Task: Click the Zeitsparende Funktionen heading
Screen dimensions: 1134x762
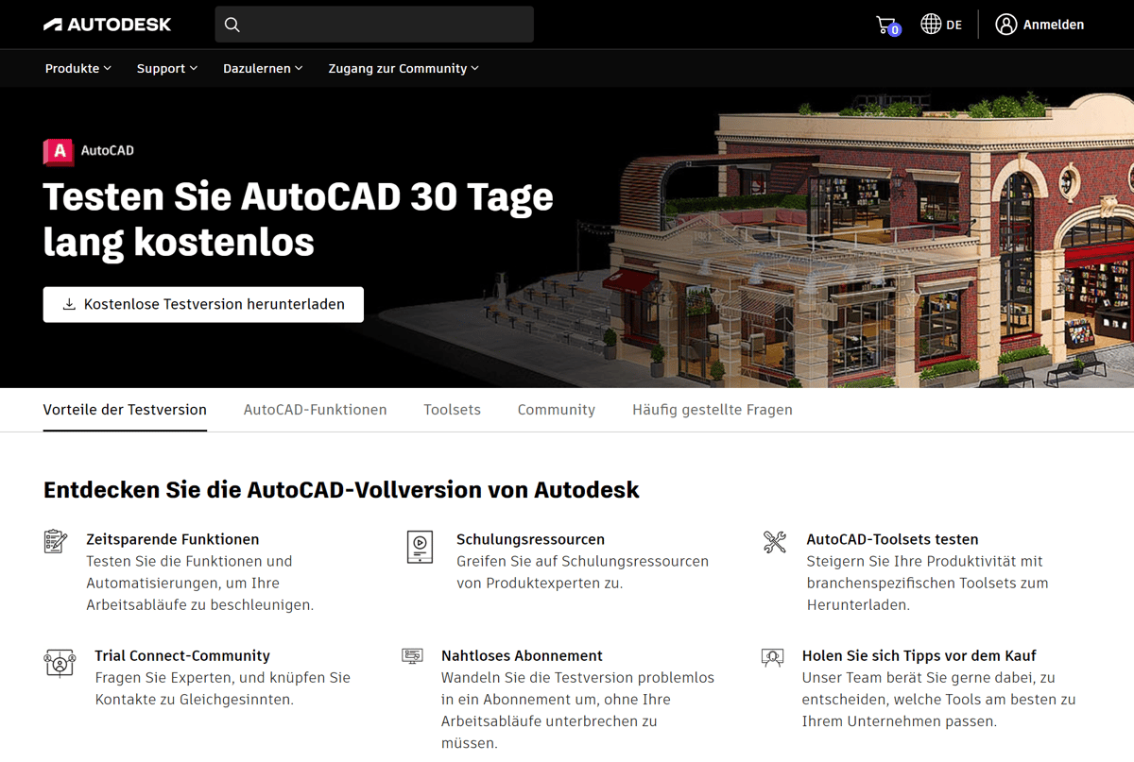Action: pos(172,539)
